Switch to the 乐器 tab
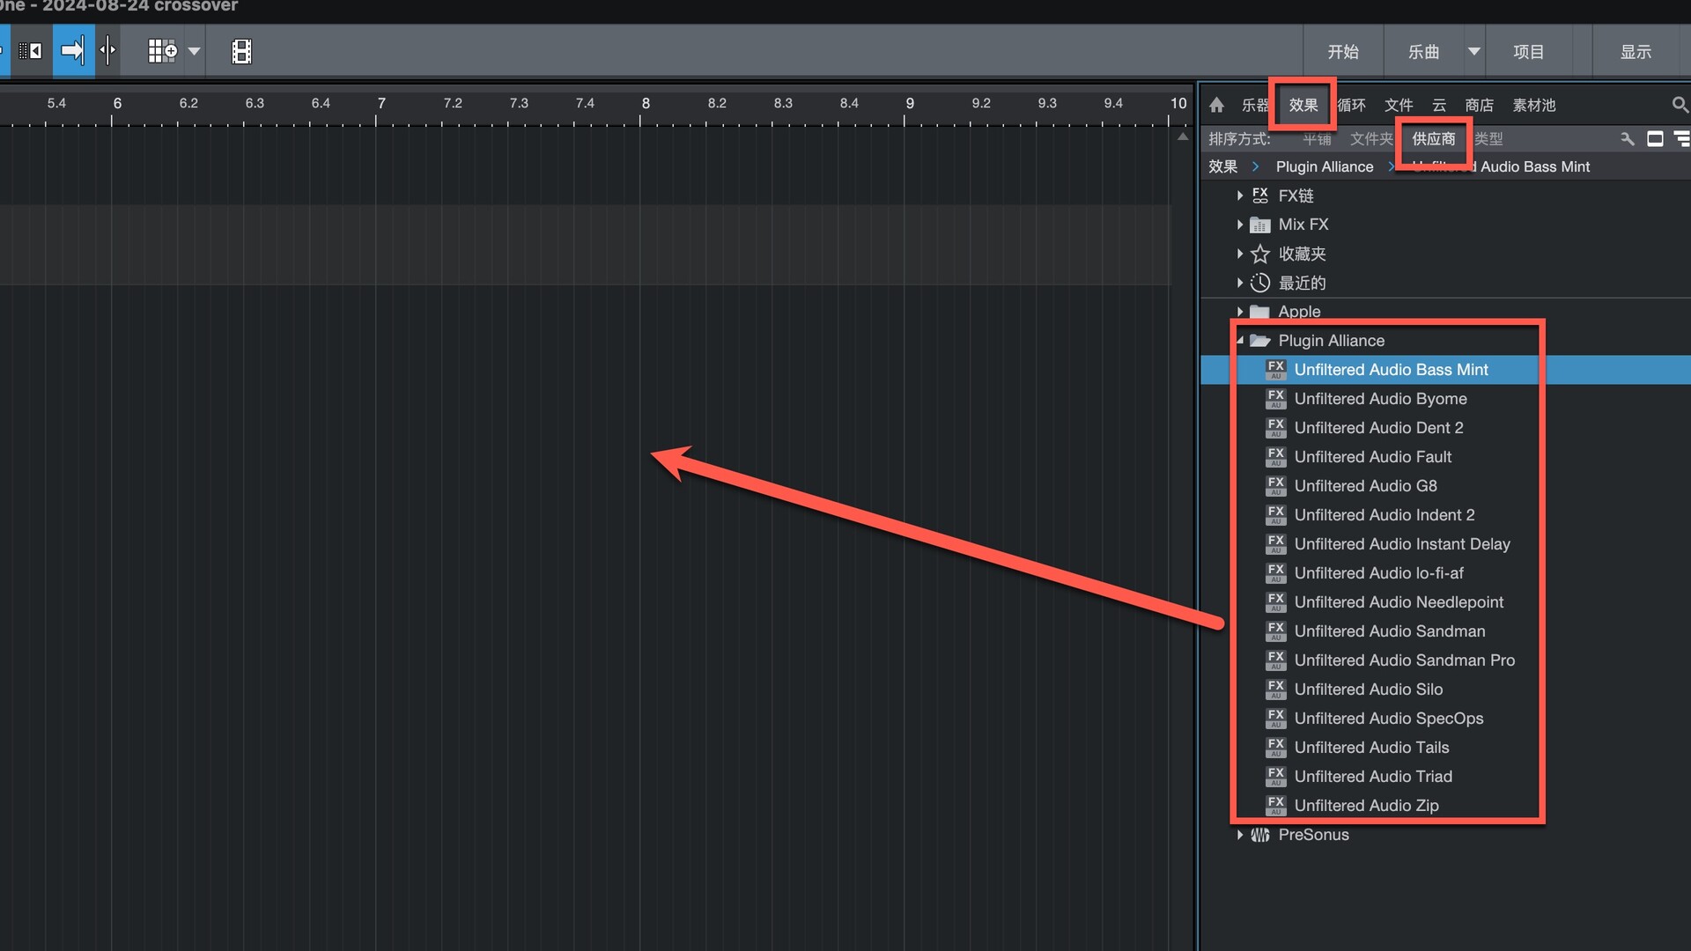Image resolution: width=1691 pixels, height=951 pixels. tap(1255, 105)
